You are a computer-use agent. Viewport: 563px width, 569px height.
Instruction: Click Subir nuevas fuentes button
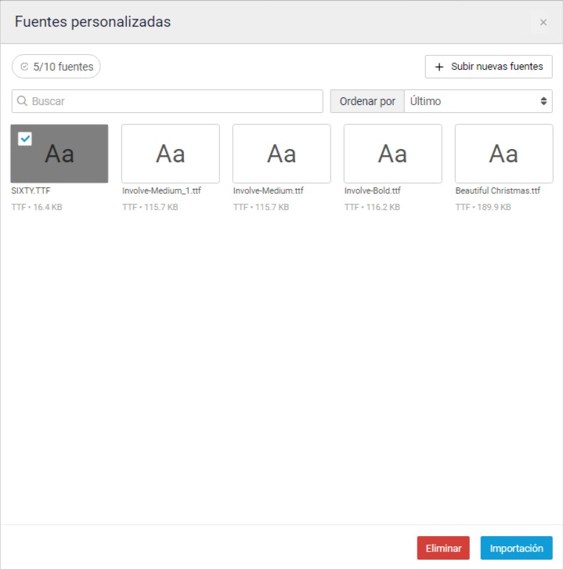pyautogui.click(x=489, y=67)
